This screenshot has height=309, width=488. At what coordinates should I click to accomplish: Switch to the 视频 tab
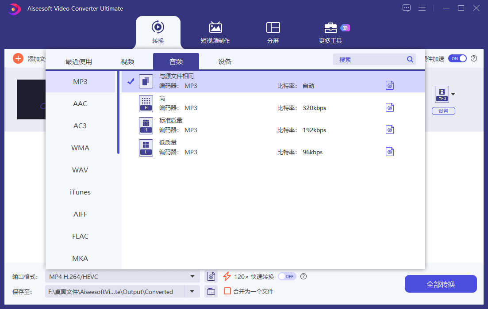pyautogui.click(x=127, y=61)
